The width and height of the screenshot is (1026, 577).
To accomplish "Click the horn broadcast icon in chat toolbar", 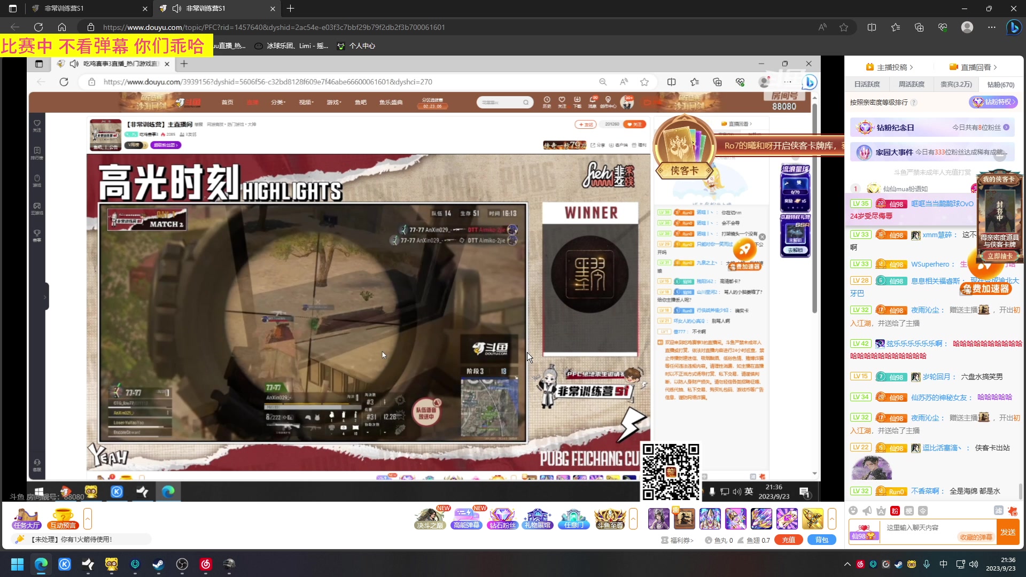I will coord(867,511).
